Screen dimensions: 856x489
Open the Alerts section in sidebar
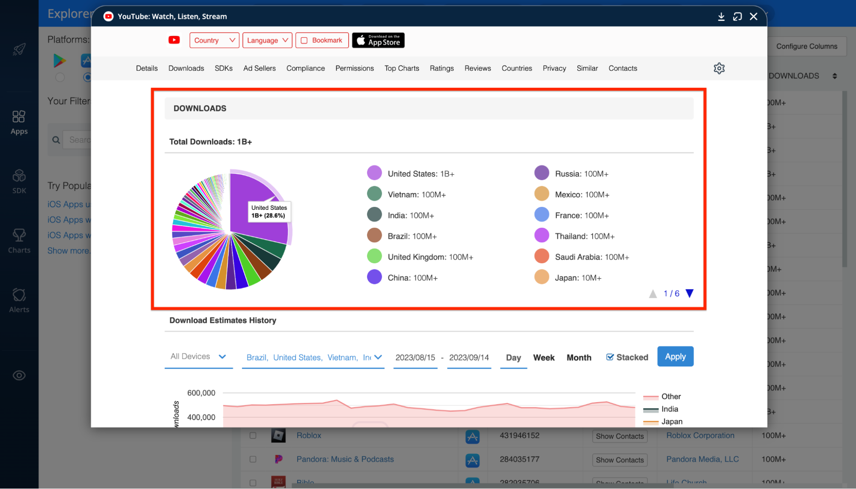pyautogui.click(x=19, y=300)
